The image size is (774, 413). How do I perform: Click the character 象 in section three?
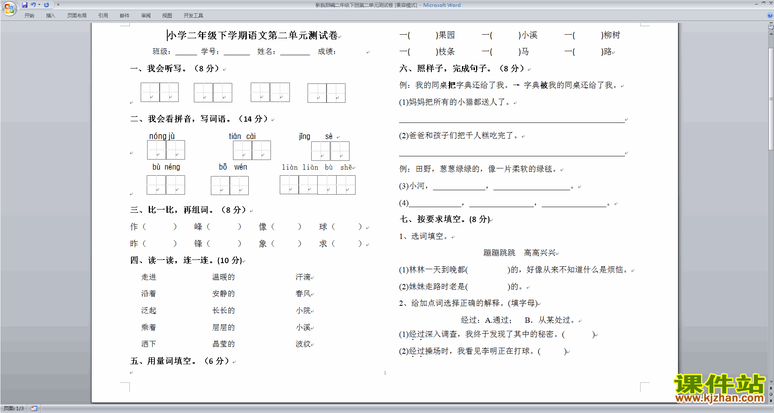[x=263, y=244]
